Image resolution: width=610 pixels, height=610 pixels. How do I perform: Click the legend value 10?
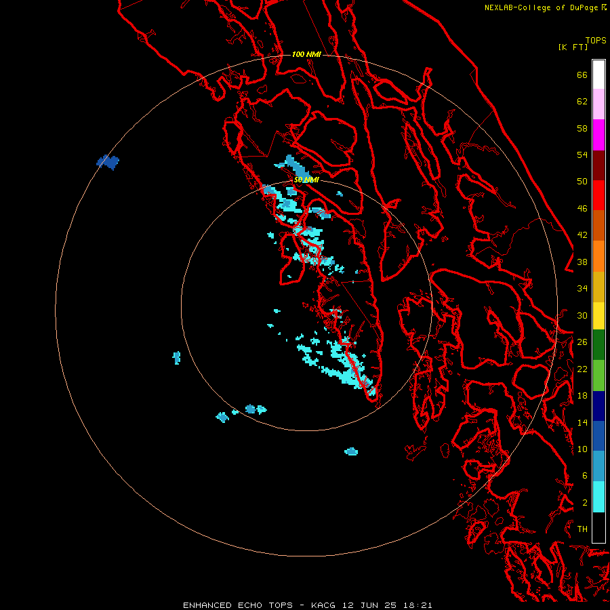pyautogui.click(x=582, y=449)
